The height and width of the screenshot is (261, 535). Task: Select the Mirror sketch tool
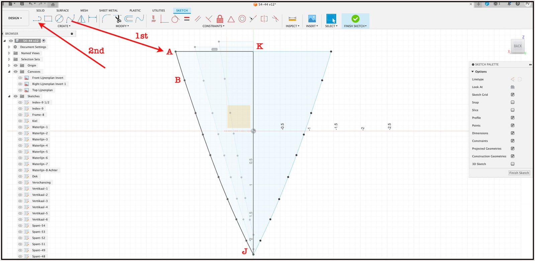82,19
